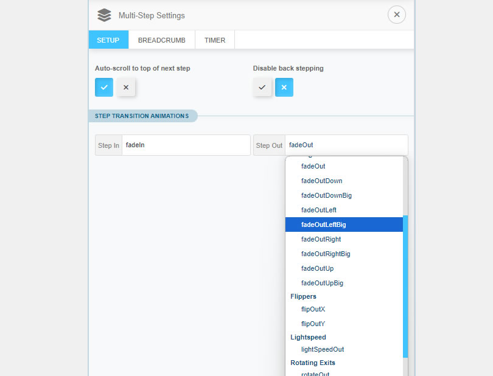This screenshot has height=376, width=493.
Task: Disable auto-scroll with the X toggle
Action: [126, 87]
